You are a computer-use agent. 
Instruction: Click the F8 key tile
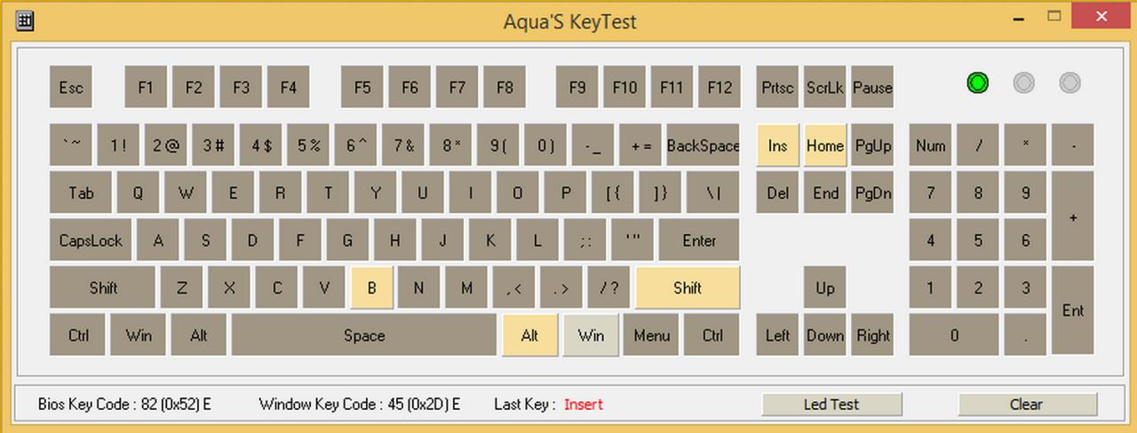505,87
